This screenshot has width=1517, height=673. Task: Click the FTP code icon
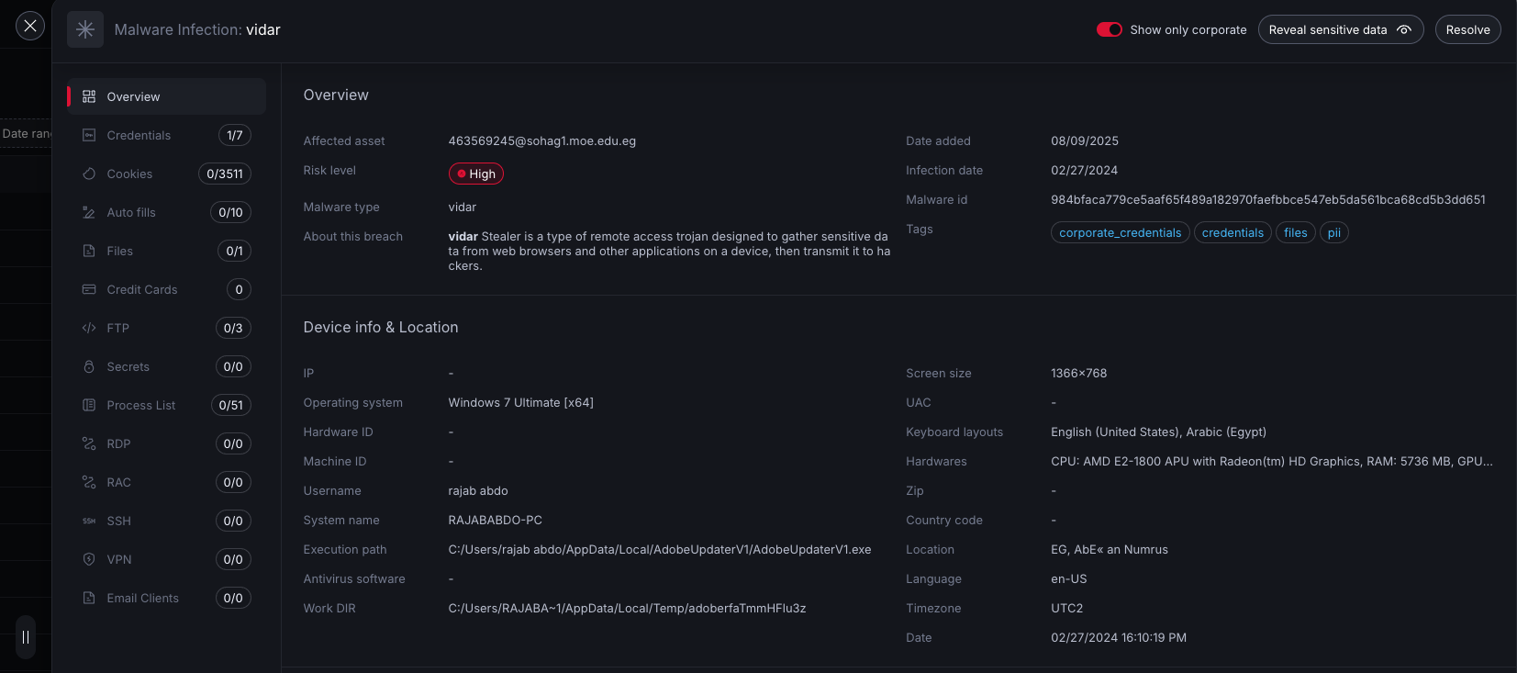pos(89,328)
